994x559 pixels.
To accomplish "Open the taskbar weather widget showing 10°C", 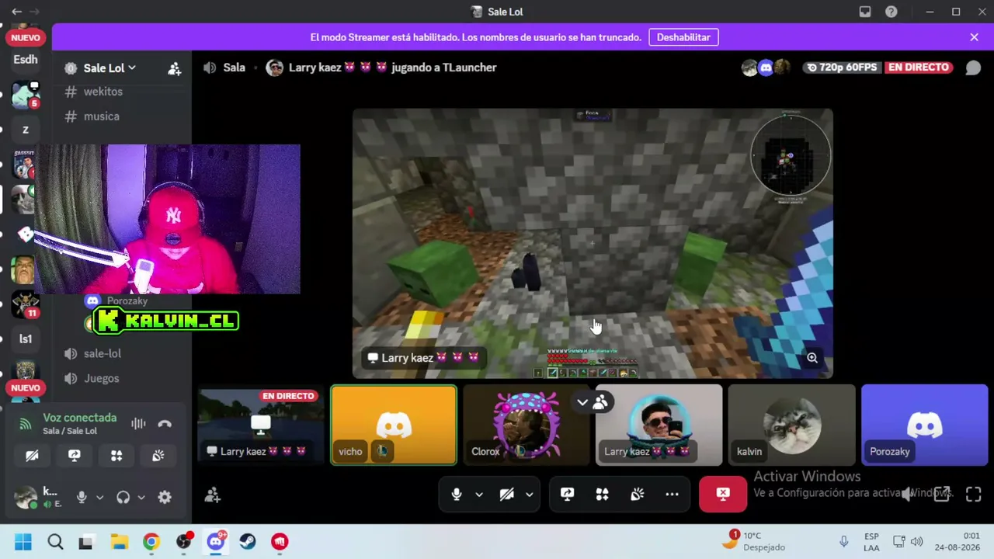I will coord(753,541).
